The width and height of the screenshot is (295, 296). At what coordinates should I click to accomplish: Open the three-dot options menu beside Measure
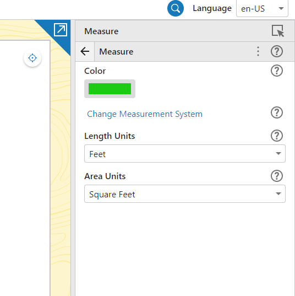258,51
